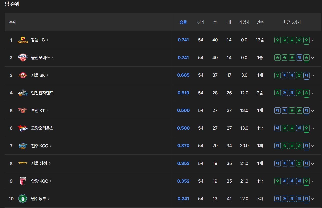Open the 안양 KGC team page link
322x208 pixels.
[41, 181]
